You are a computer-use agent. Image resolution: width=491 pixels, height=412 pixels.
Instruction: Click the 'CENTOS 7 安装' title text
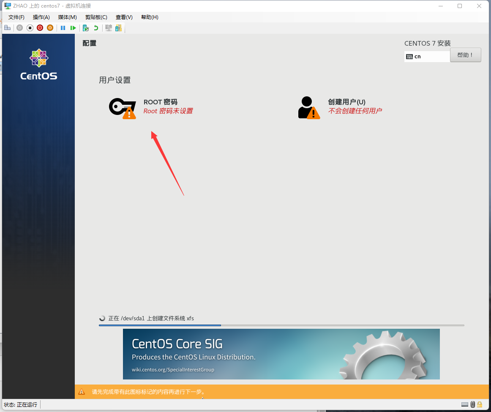tap(428, 43)
